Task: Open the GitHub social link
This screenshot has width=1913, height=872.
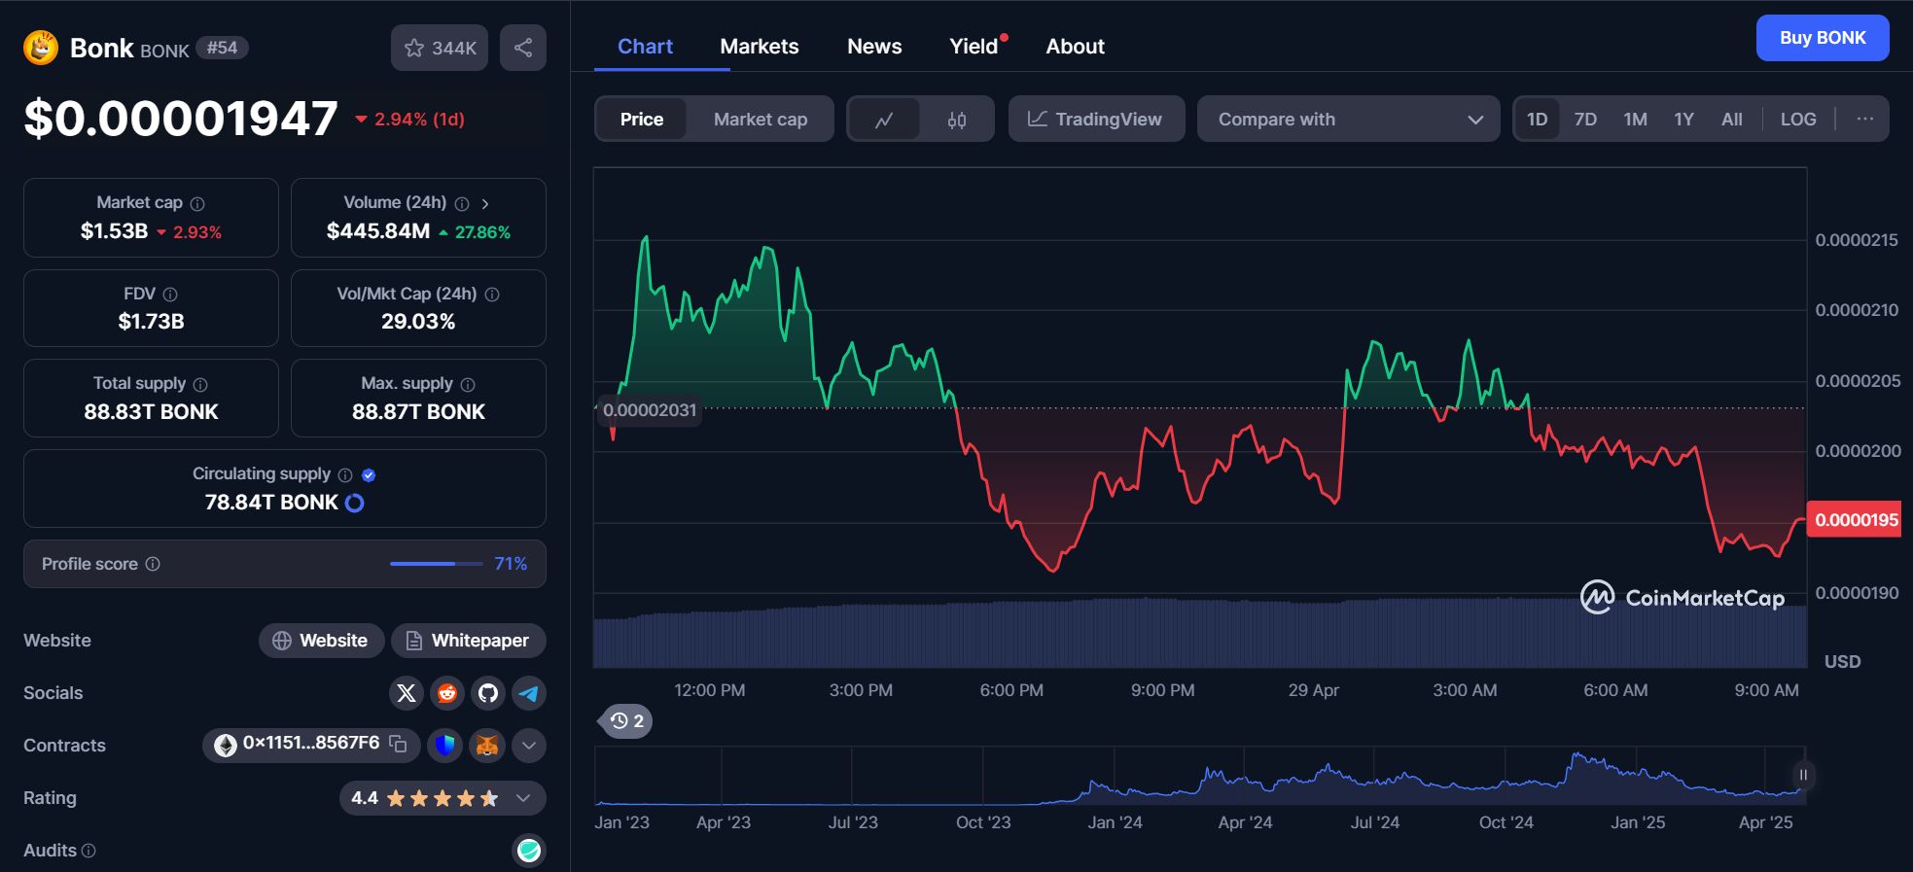Action: pyautogui.click(x=488, y=693)
